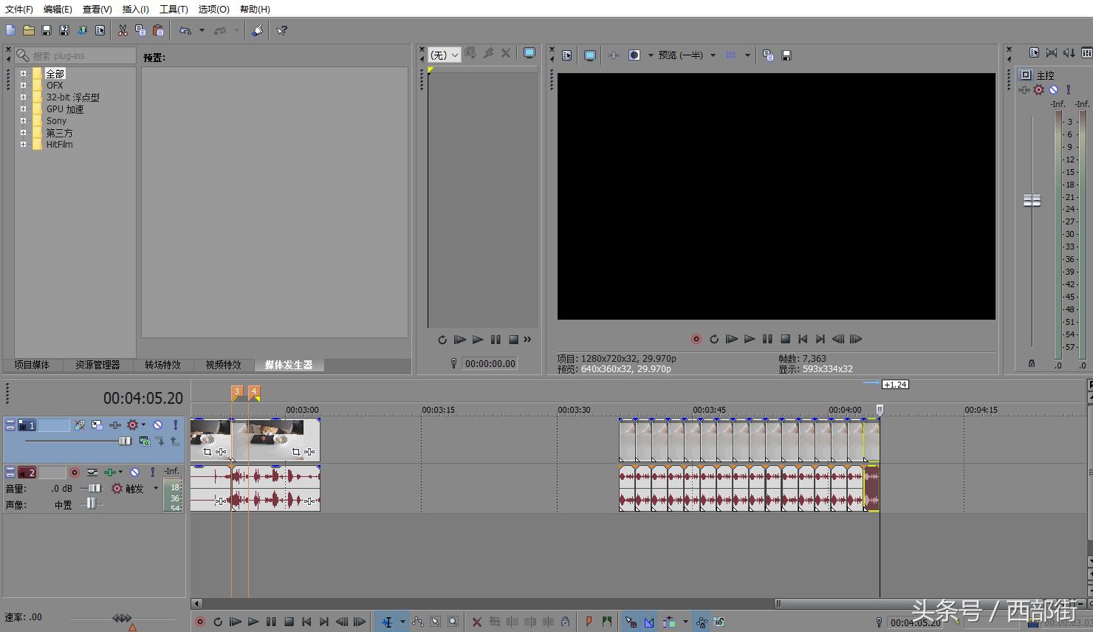The height and width of the screenshot is (632, 1093).
Task: Click the Cut scissors icon in the toolbar
Action: click(x=123, y=30)
